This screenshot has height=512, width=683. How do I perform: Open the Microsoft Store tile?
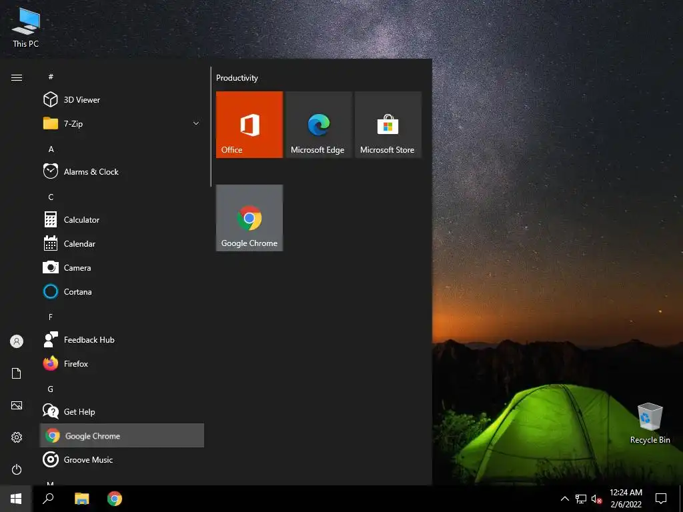(388, 125)
